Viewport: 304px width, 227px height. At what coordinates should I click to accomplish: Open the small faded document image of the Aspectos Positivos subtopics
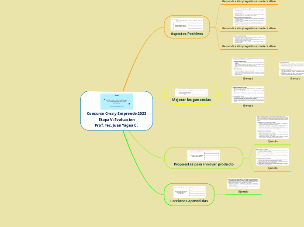[x=249, y=39]
